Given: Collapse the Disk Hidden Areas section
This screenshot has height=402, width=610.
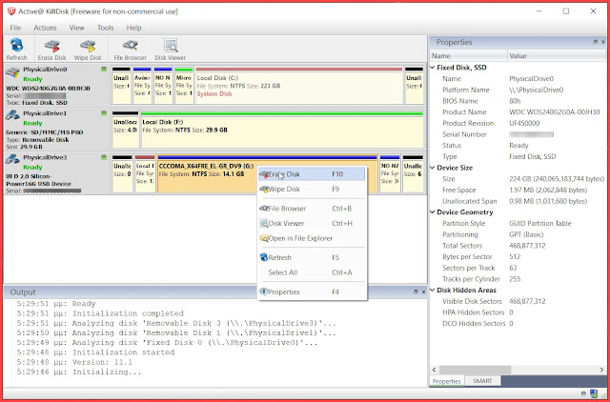Looking at the screenshot, I should 432,290.
